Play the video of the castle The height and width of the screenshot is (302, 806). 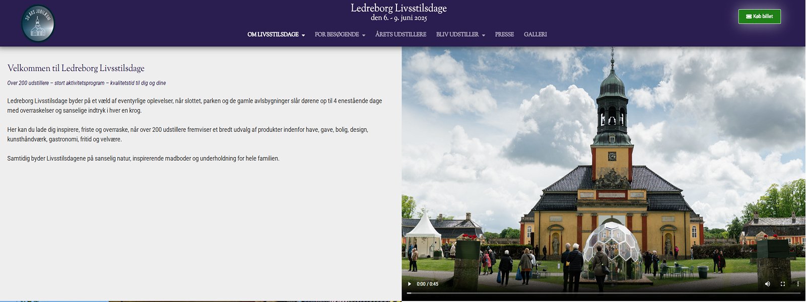[409, 284]
